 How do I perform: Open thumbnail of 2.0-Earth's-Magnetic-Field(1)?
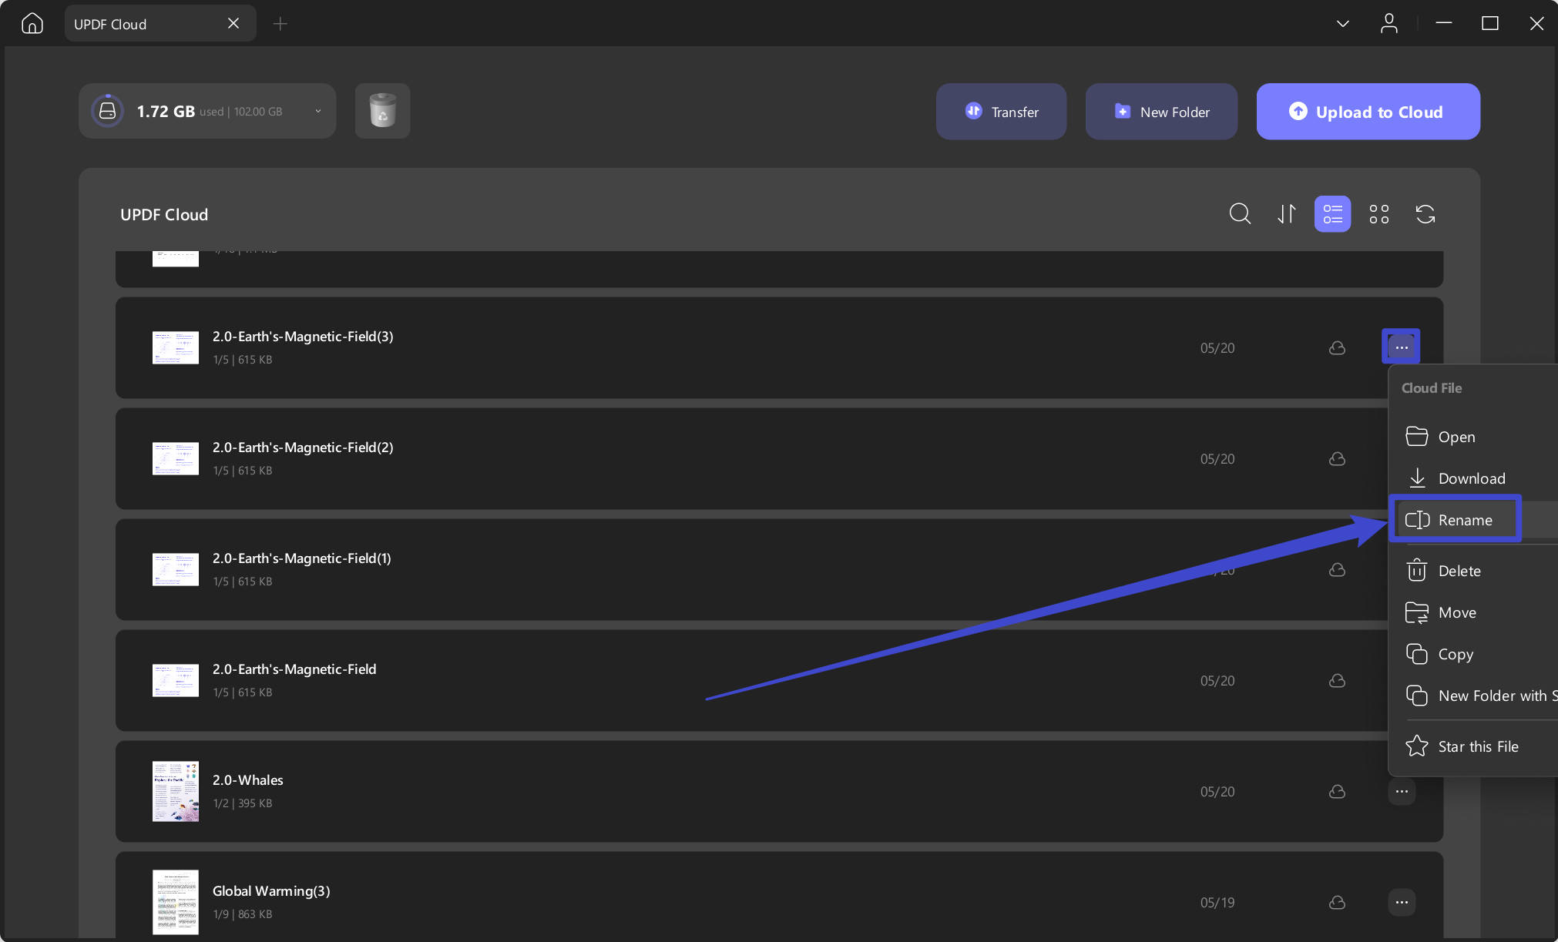(176, 569)
